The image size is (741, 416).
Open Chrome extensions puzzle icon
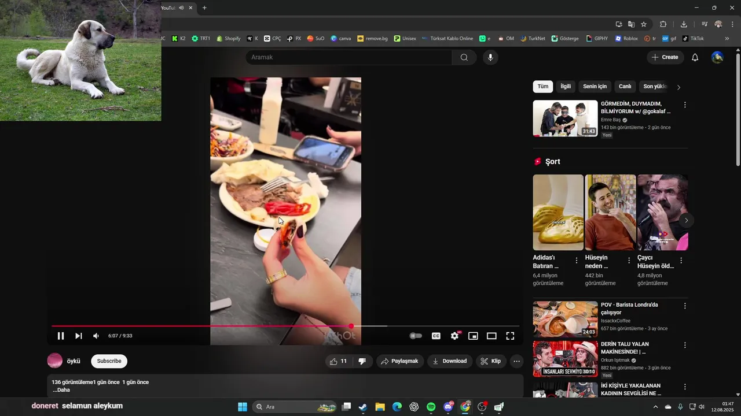click(663, 24)
